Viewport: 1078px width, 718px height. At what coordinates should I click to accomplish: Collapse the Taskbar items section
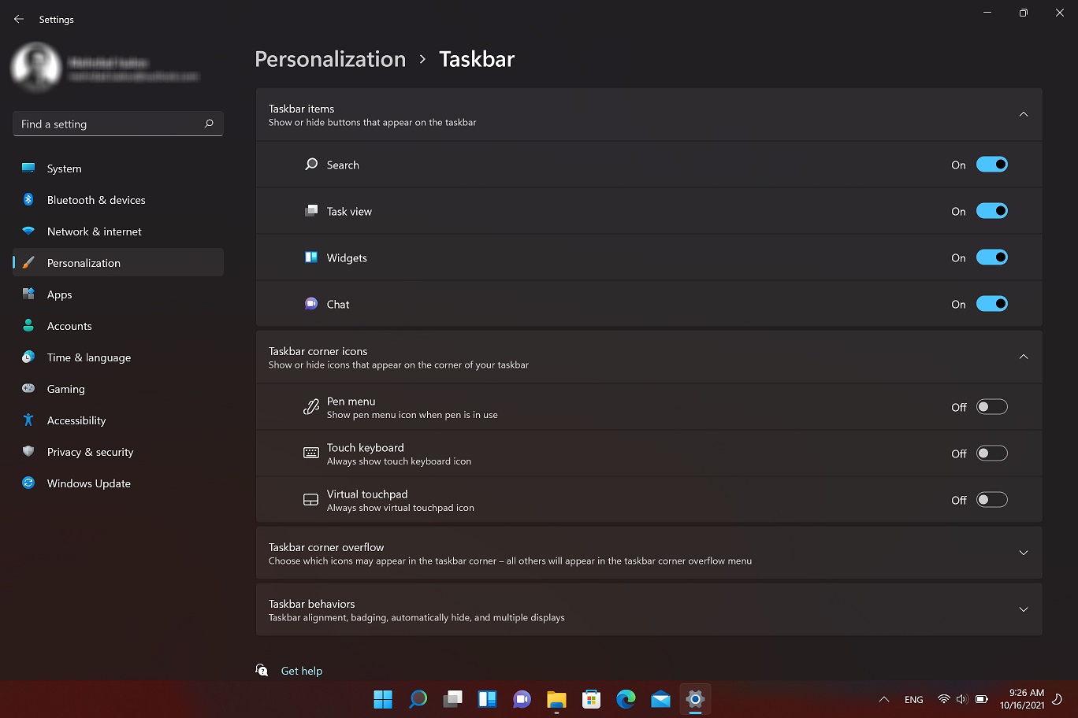point(1023,115)
